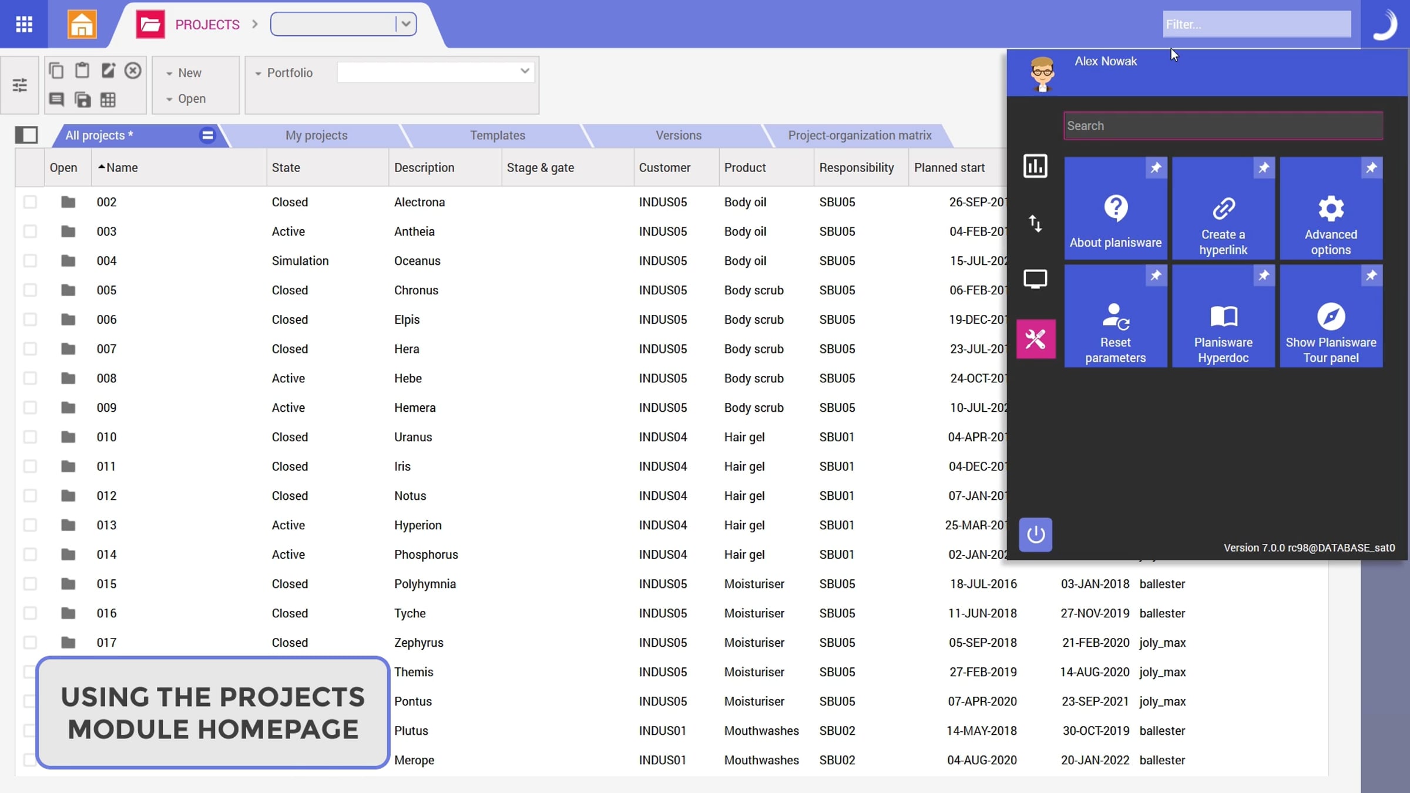Screen dimensions: 1410x793
Task: Switch to My projects tab
Action: pyautogui.click(x=317, y=136)
